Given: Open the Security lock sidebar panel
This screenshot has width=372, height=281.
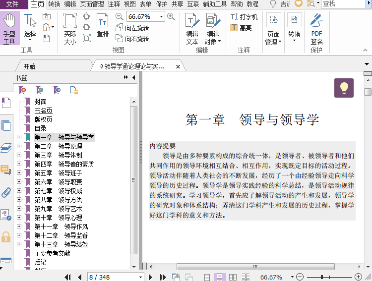Looking at the screenshot, I should 6,237.
